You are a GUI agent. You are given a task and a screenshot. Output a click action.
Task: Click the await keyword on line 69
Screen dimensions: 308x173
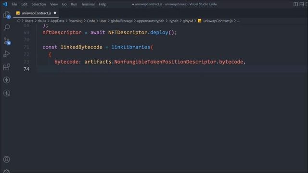click(98, 32)
